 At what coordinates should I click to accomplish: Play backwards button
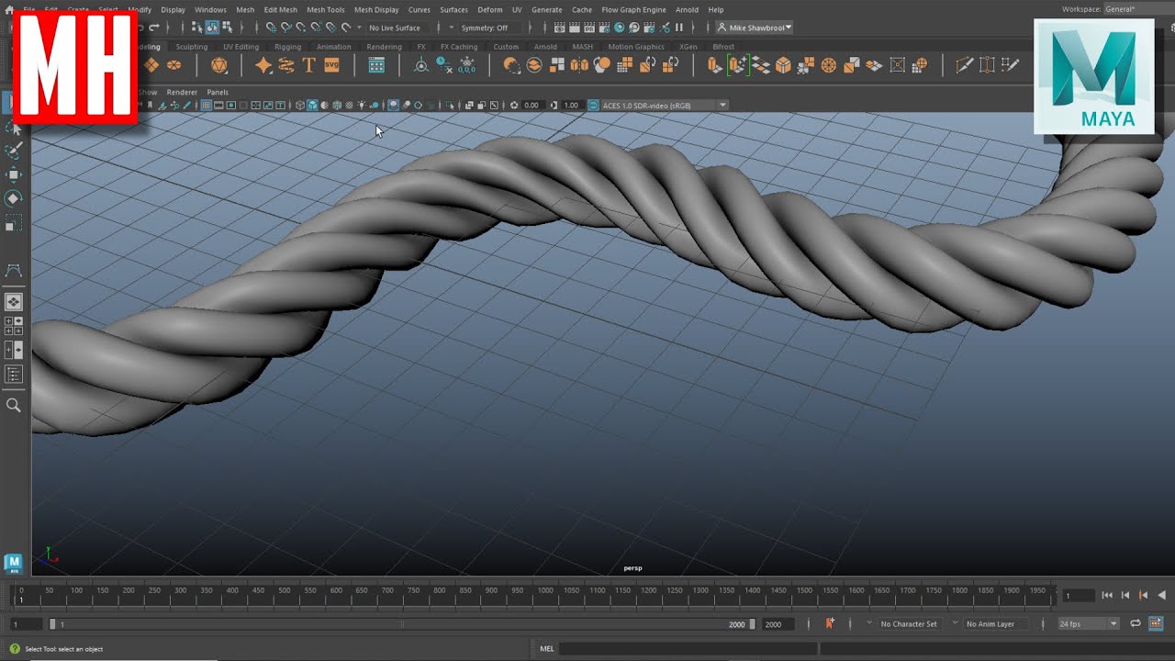1162,595
